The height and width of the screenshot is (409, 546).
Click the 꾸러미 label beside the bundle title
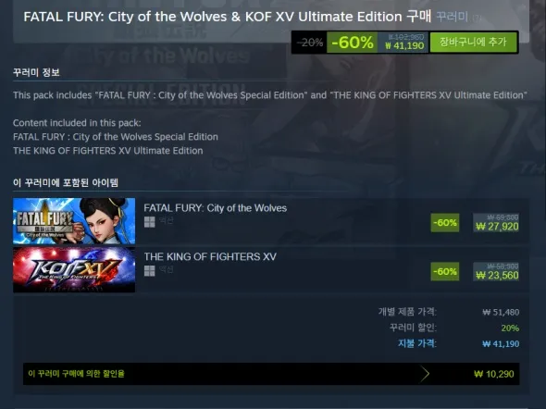pyautogui.click(x=452, y=17)
